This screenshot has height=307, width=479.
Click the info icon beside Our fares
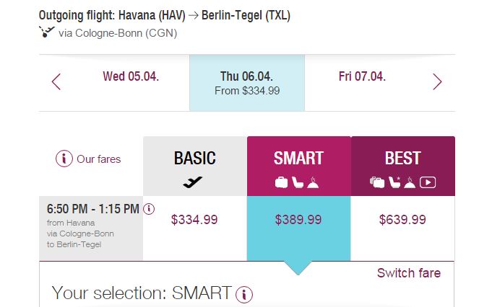coord(64,159)
